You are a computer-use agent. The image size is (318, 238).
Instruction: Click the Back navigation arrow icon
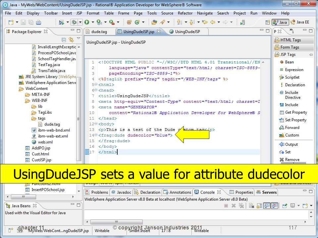click(x=213, y=22)
